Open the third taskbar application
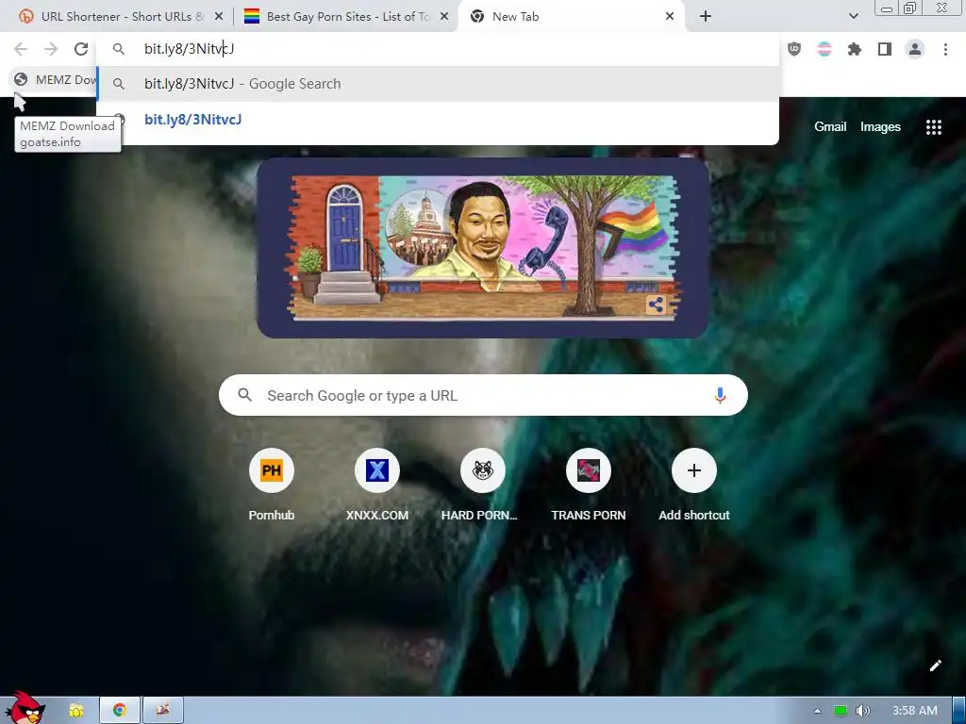 pyautogui.click(x=162, y=711)
